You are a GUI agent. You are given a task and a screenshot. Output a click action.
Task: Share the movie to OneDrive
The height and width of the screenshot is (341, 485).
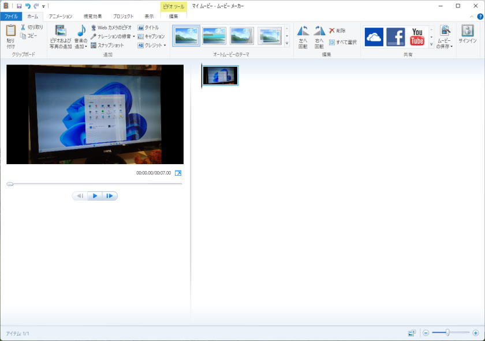[x=374, y=37]
